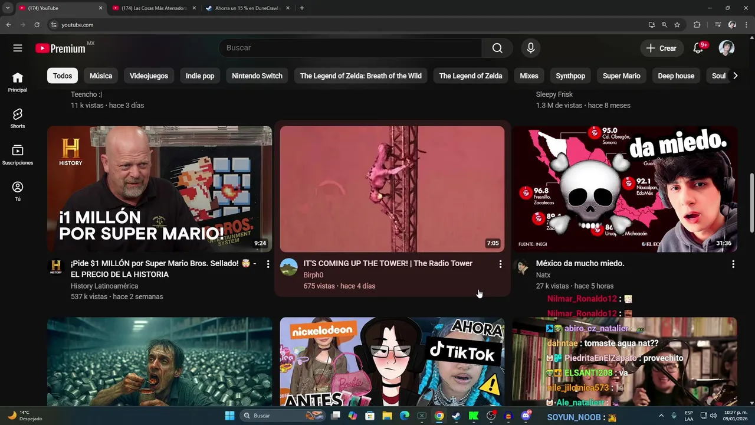Click the magnifier search button
The width and height of the screenshot is (755, 425).
[x=497, y=48]
